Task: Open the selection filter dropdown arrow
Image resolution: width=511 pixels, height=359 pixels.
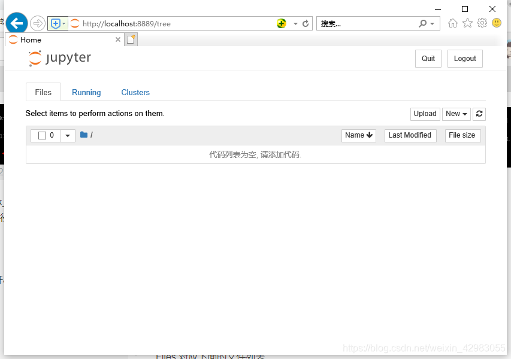Action: point(68,135)
